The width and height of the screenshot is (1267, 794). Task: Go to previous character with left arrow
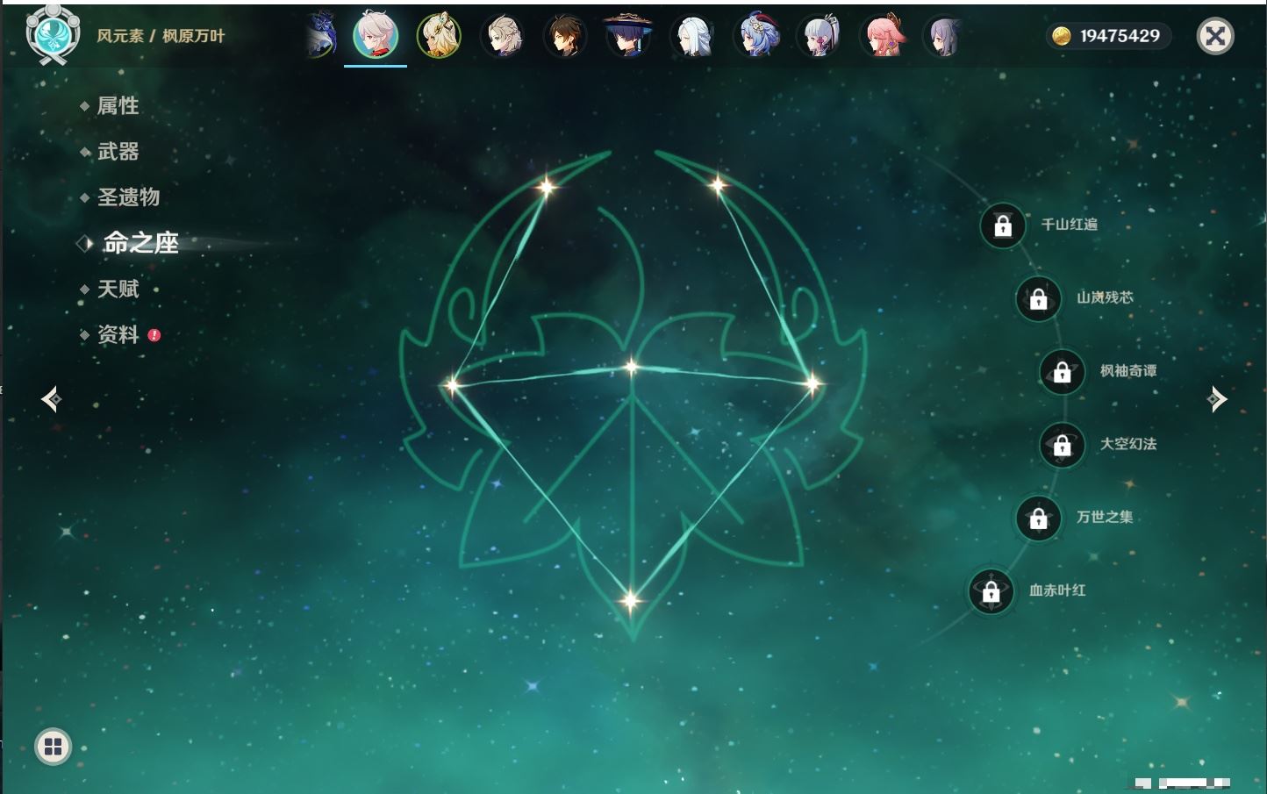coord(51,399)
